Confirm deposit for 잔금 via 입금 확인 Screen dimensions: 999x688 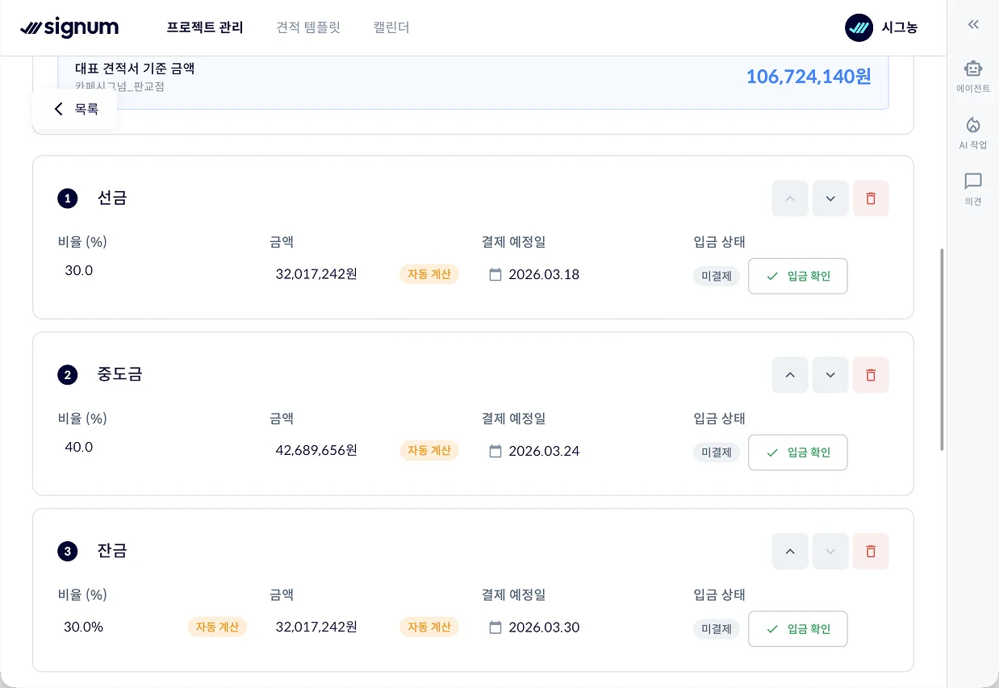pos(797,629)
